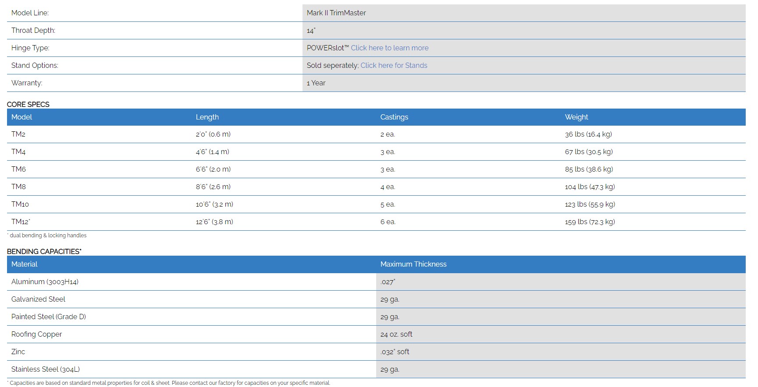The height and width of the screenshot is (387, 758).
Task: Select the length 8'6" (2.6 m) cell
Action: 213,186
